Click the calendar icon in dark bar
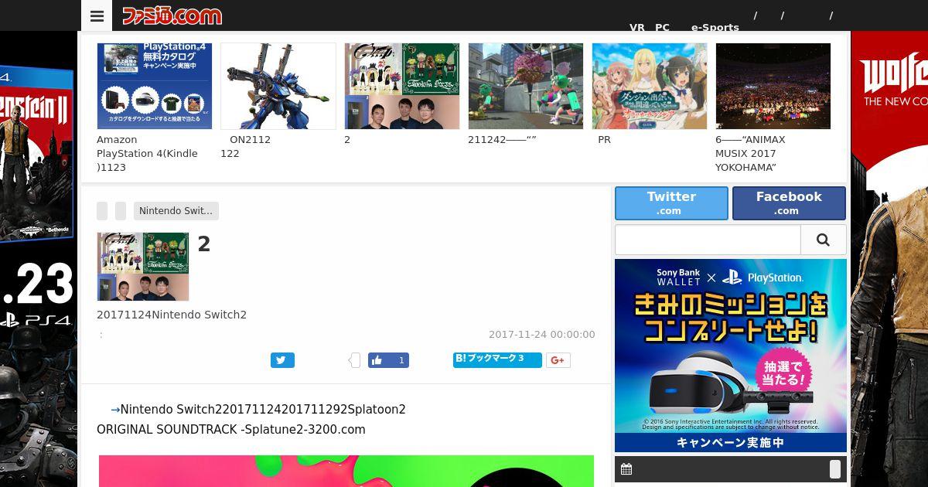 626,469
